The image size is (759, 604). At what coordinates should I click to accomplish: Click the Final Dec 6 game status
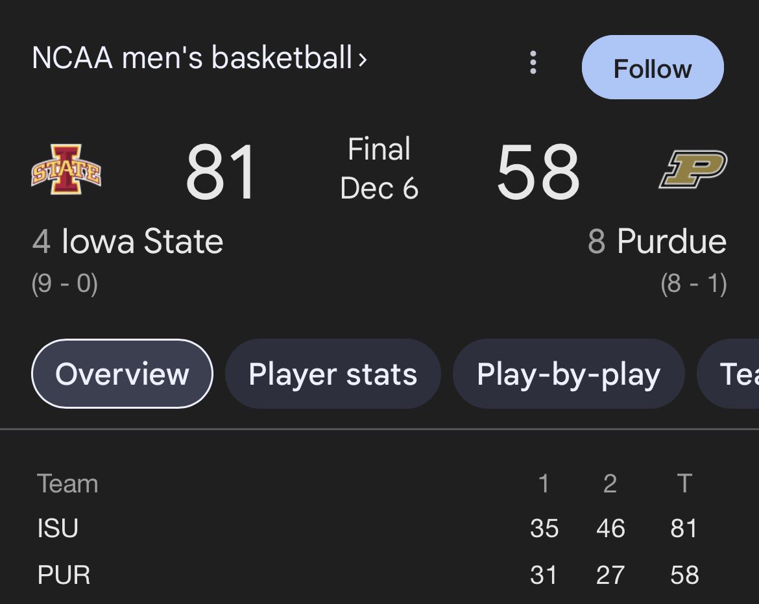coord(379,169)
